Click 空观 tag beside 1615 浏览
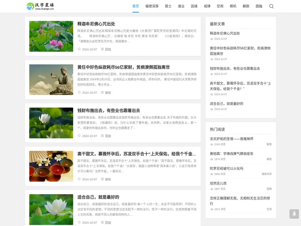 point(269,209)
